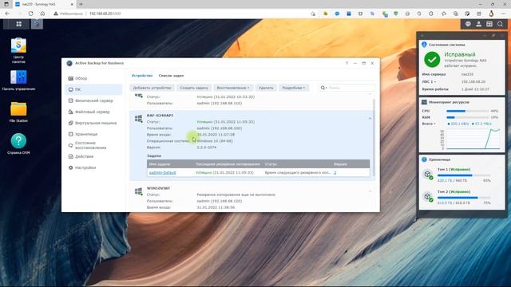This screenshot has width=511, height=287.
Task: Click the Storage widget header icon
Action: point(424,159)
